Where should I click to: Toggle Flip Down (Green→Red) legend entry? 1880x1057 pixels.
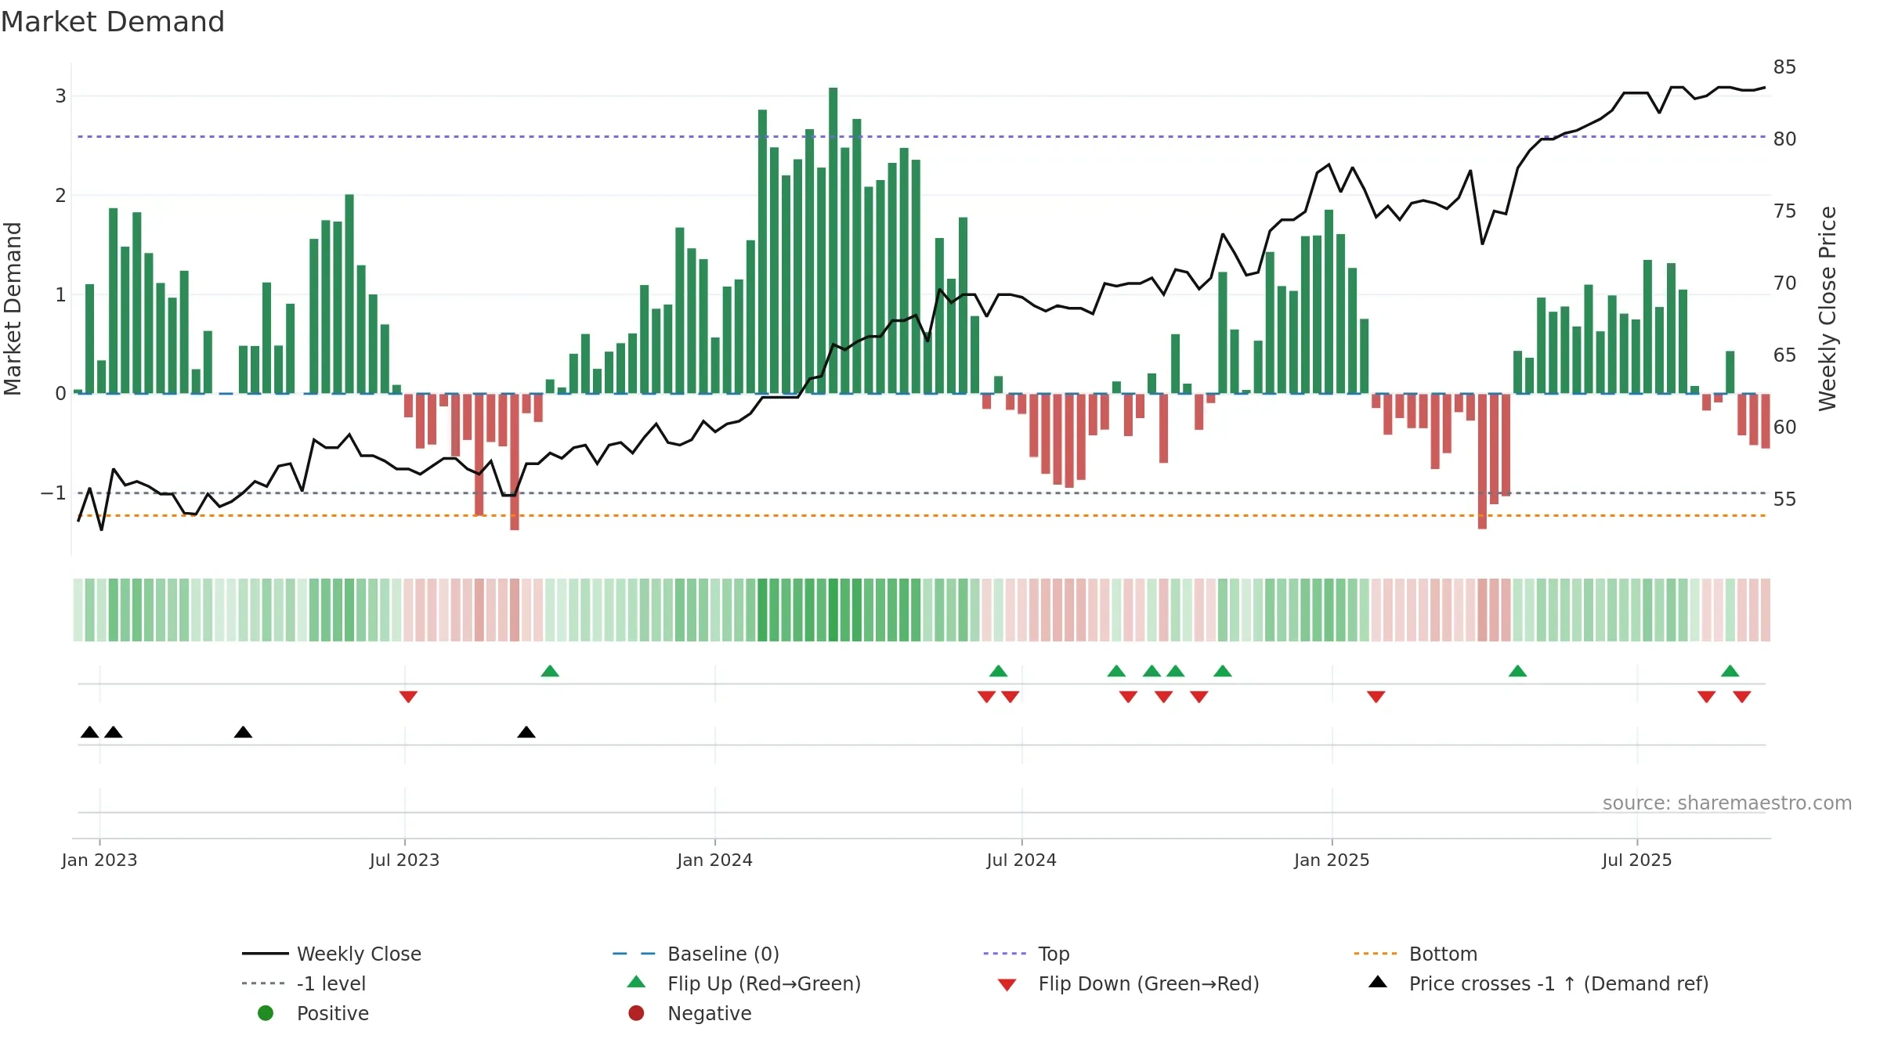(x=1128, y=983)
